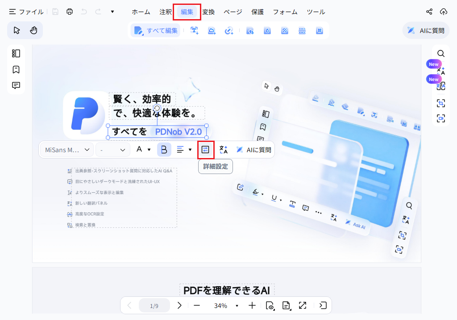Switch to the ツール tab

pos(316,12)
